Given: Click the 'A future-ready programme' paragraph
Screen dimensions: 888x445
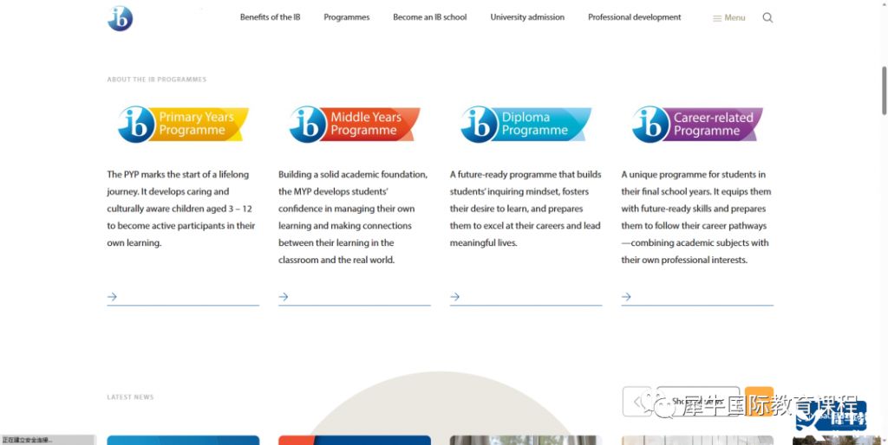Looking at the screenshot, I should point(526,209).
